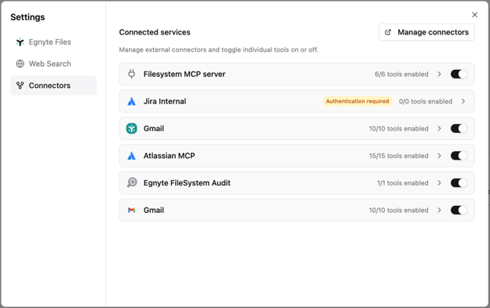This screenshot has height=308, width=490.
Task: Click the Atlassian MCP connector name
Action: click(x=169, y=156)
